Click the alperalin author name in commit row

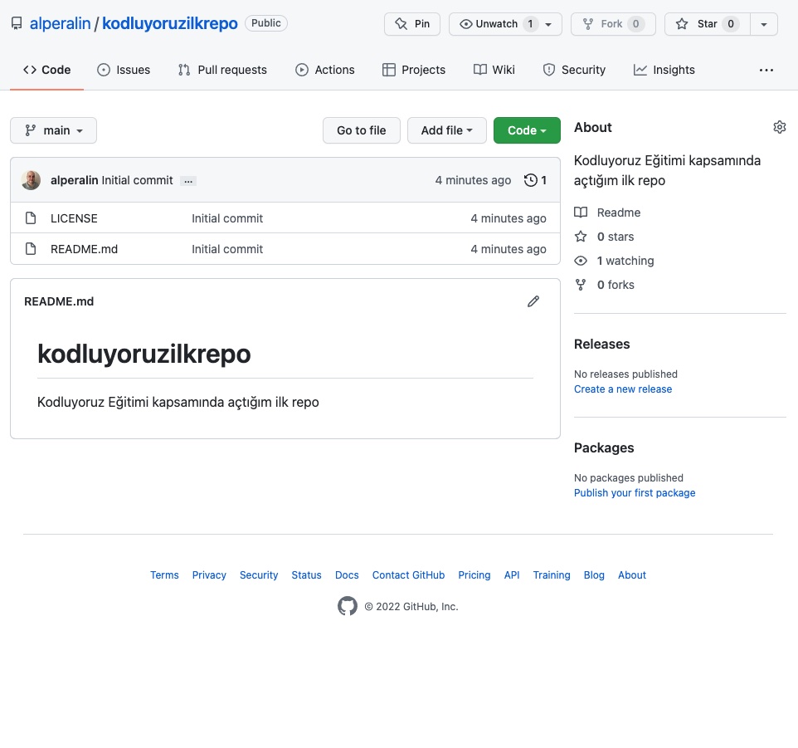coord(75,180)
